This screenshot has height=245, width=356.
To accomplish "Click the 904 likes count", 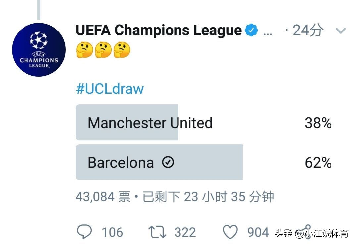I will 258,232.
